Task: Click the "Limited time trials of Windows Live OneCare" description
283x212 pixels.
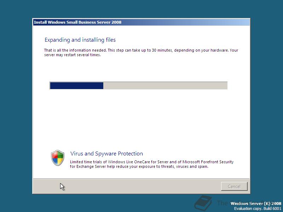Action: tap(152, 164)
